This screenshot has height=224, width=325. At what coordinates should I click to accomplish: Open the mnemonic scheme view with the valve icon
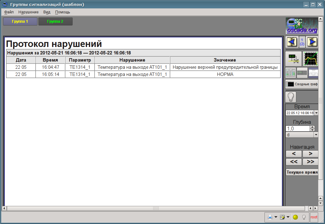pos(293,59)
